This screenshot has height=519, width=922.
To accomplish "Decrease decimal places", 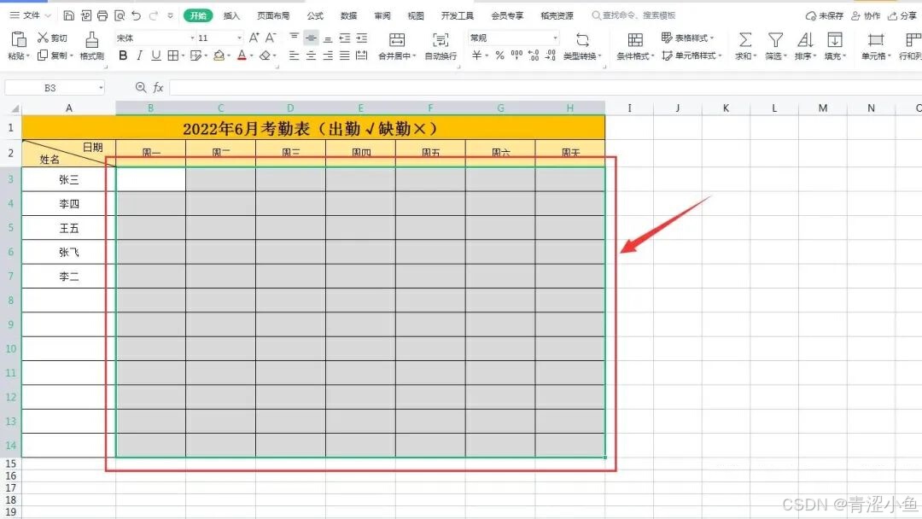I will click(x=551, y=55).
